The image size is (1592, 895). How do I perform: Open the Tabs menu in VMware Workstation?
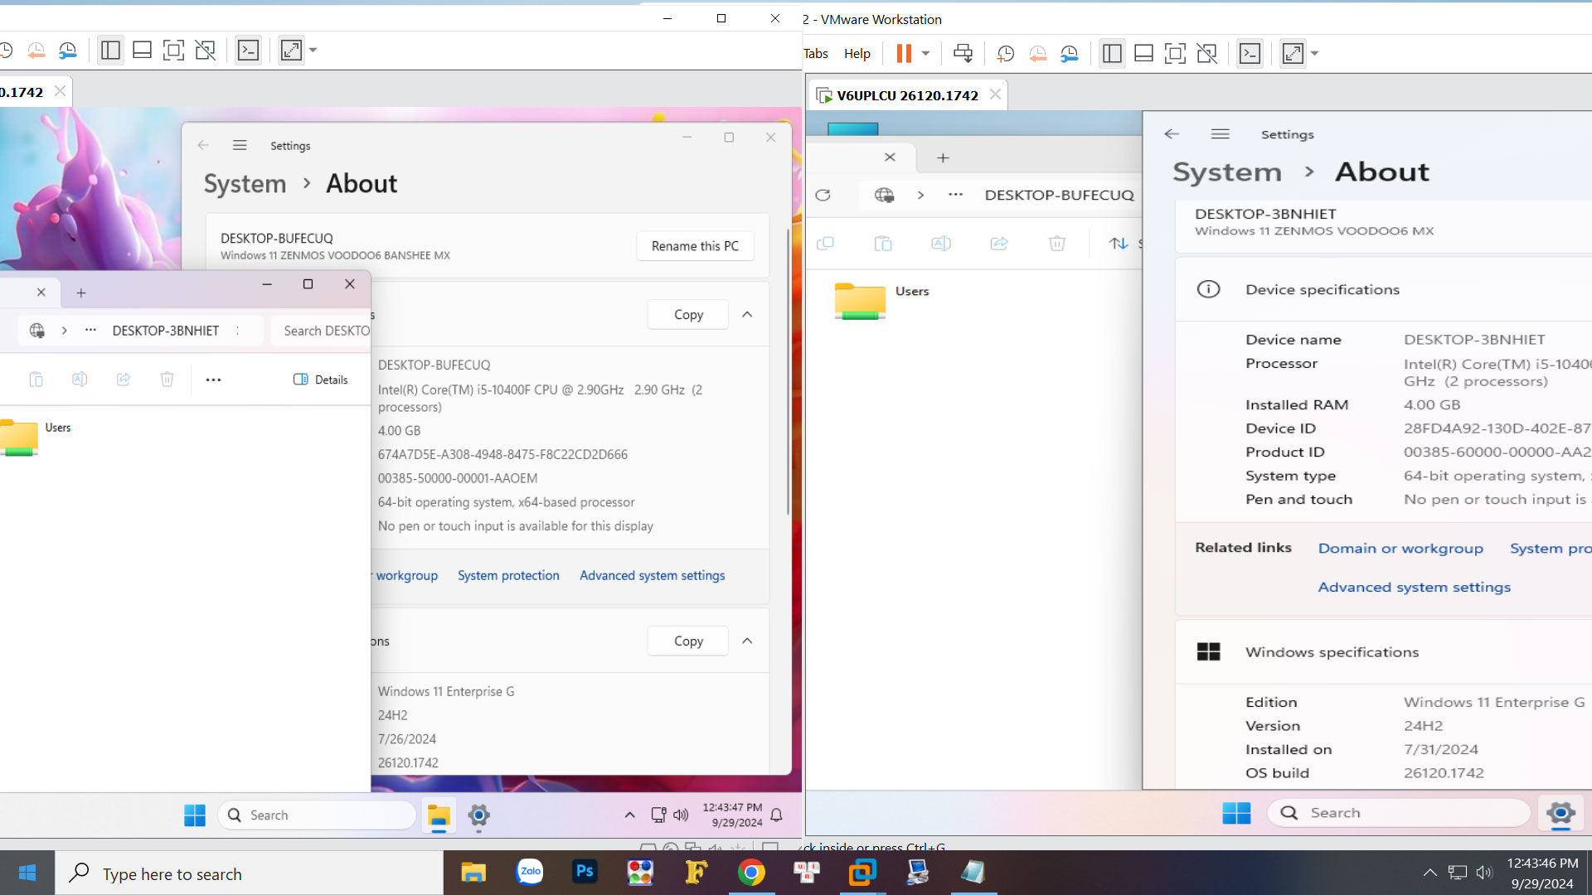816,54
